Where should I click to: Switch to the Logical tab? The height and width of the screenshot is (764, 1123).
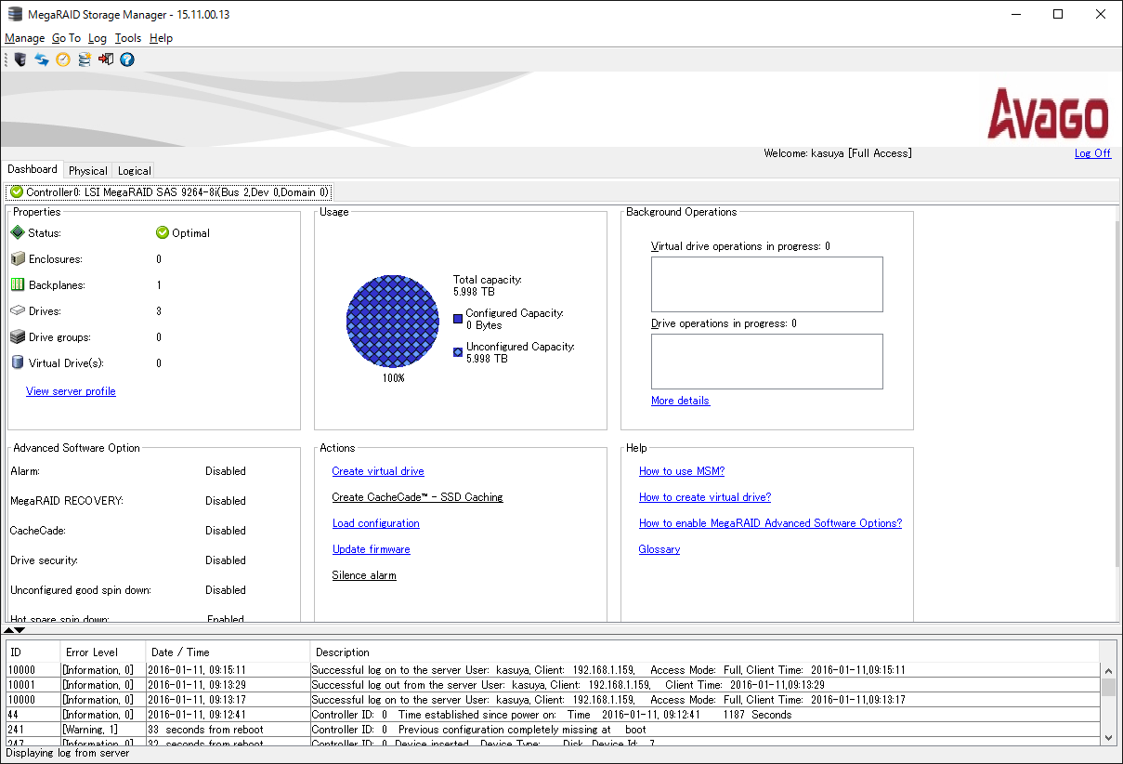tap(134, 171)
